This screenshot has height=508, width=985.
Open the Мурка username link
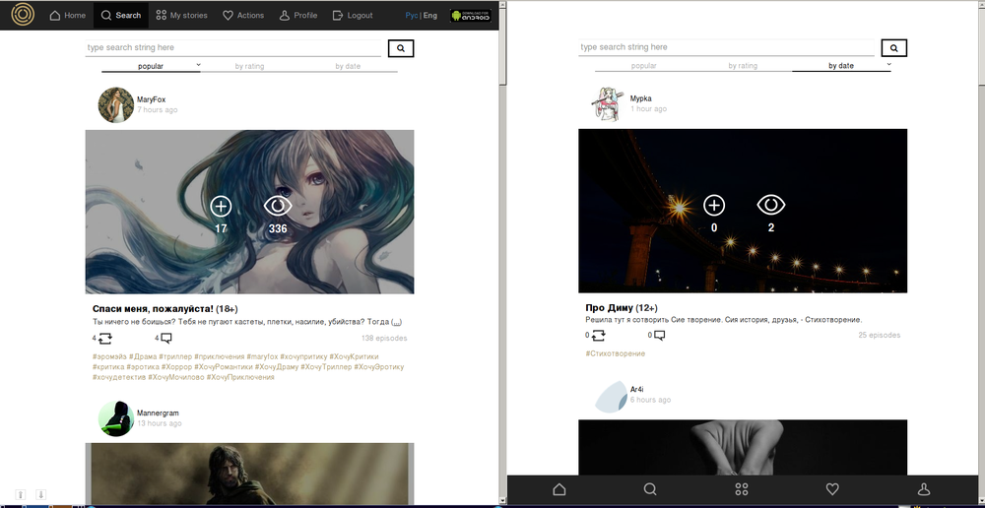point(641,98)
